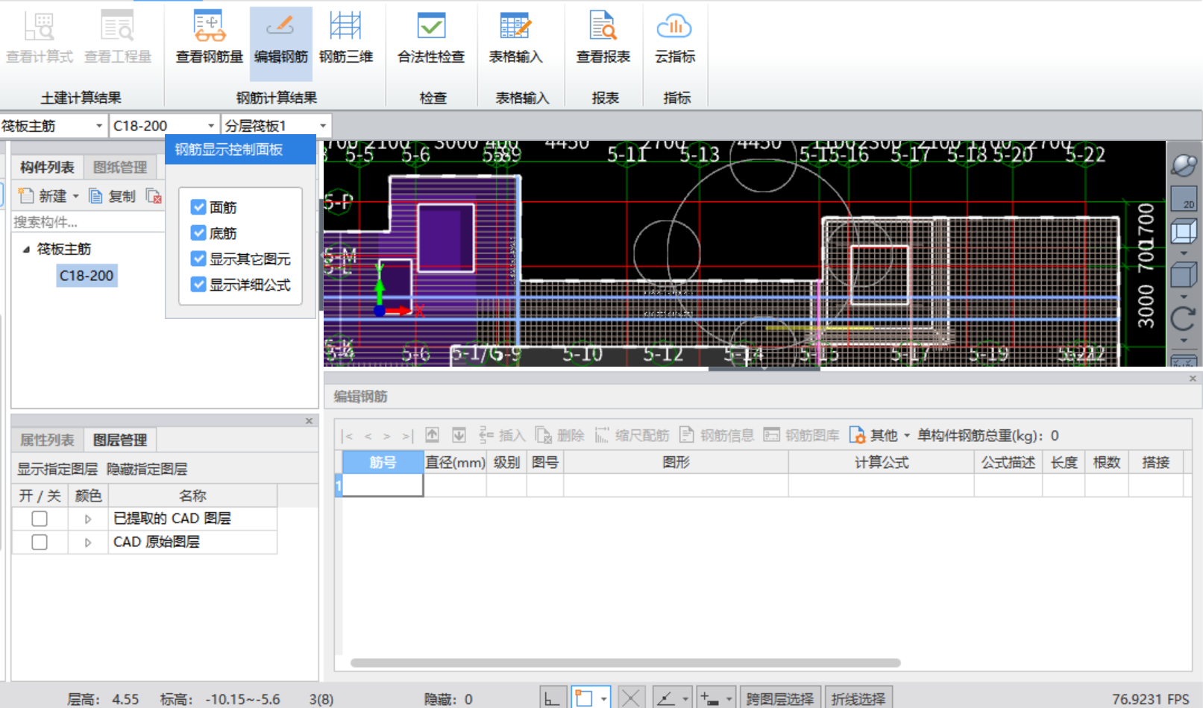Open 钢筋图库

pos(802,435)
